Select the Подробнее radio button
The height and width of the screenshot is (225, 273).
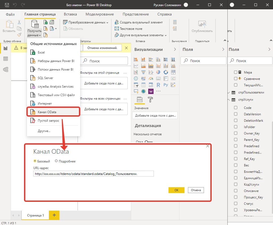tap(56, 161)
